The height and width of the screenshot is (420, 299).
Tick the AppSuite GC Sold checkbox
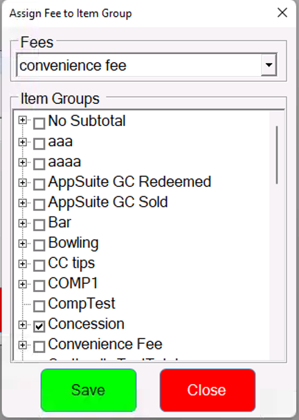39,205
